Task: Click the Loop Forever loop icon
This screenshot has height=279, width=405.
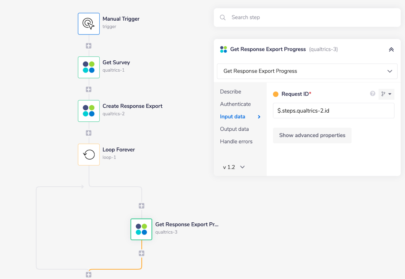Action: click(x=88, y=154)
